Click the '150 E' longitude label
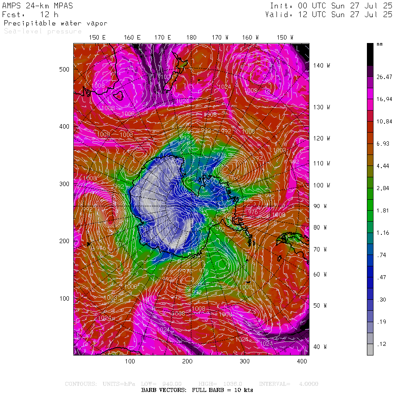The image size is (395, 395). point(97,38)
